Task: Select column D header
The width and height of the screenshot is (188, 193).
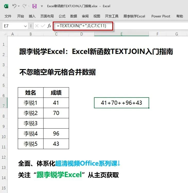Action: (x=82, y=34)
